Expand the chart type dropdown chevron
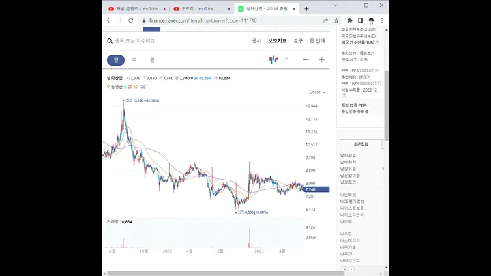Viewport: 491px width, 276px height. (286, 59)
